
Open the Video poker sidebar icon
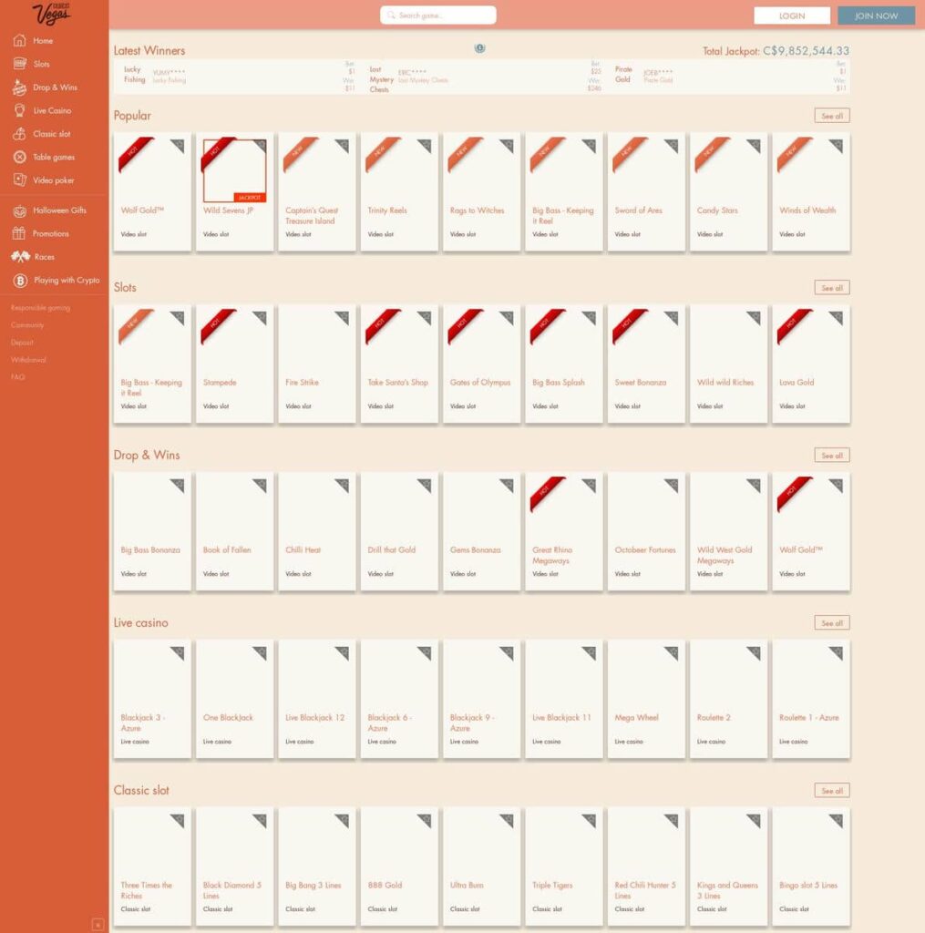click(20, 180)
